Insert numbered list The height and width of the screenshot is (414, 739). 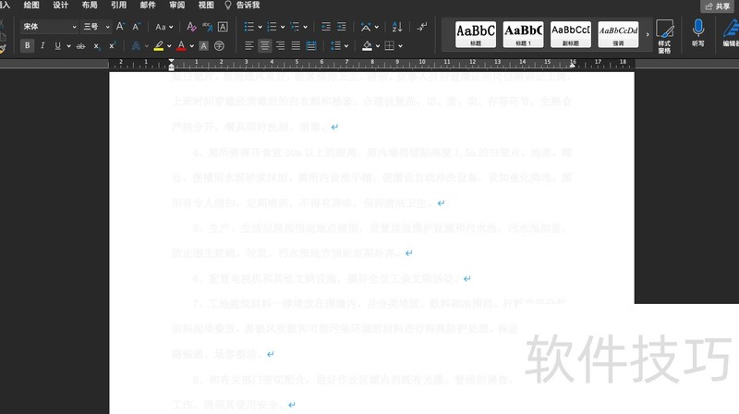coord(272,27)
